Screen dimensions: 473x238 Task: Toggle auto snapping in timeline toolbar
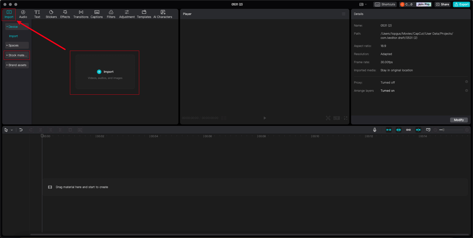click(398, 130)
